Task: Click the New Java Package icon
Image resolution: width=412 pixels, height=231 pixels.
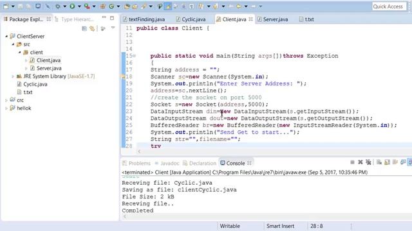Action: coord(103,6)
